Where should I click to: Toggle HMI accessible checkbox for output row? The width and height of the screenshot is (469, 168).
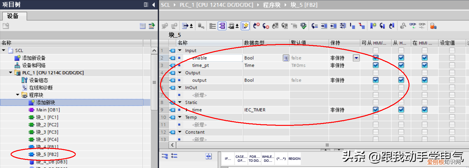[x=376, y=80]
